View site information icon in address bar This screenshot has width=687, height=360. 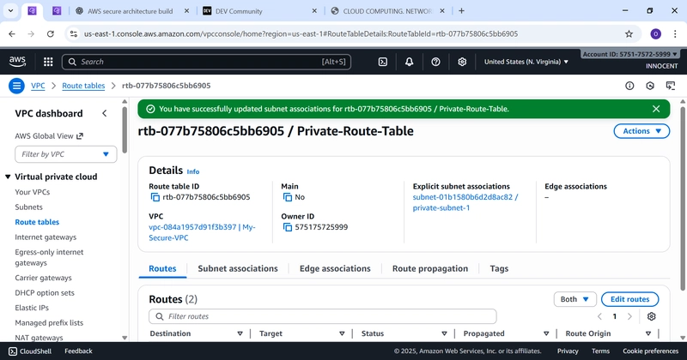coord(74,33)
